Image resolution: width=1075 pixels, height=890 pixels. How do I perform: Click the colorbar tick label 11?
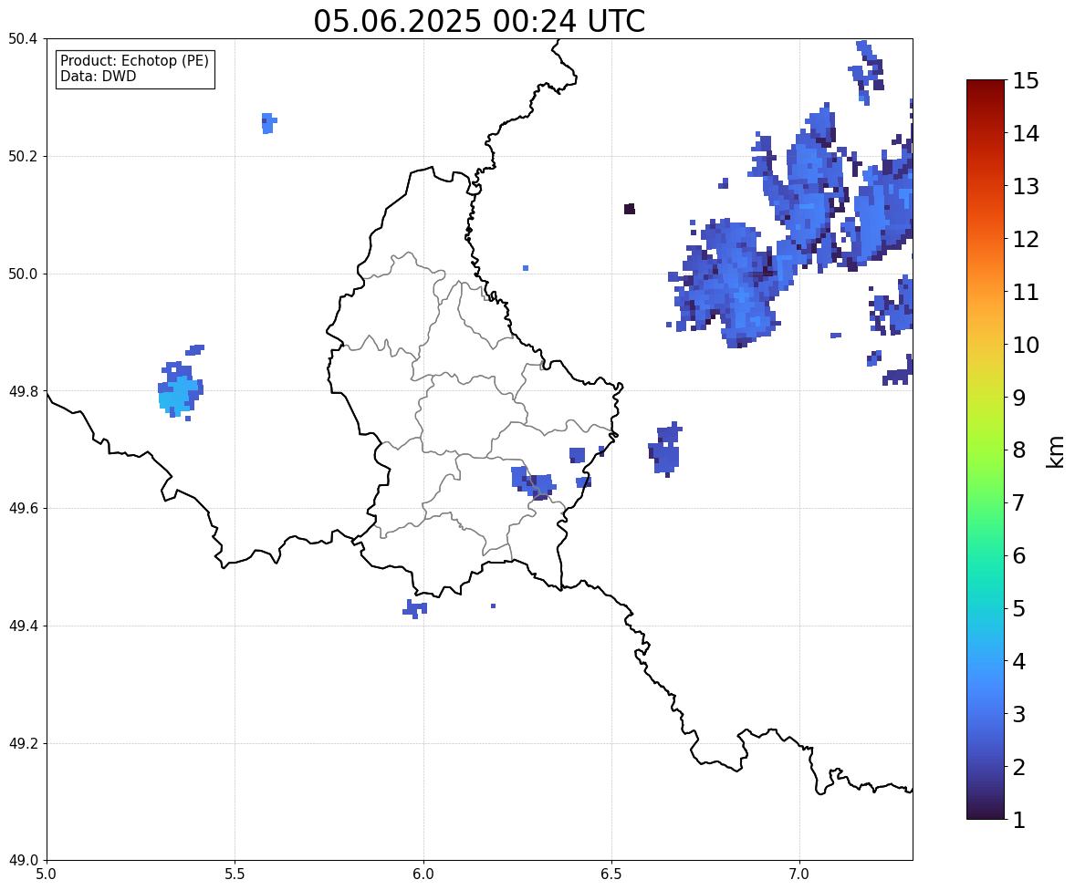point(1026,292)
